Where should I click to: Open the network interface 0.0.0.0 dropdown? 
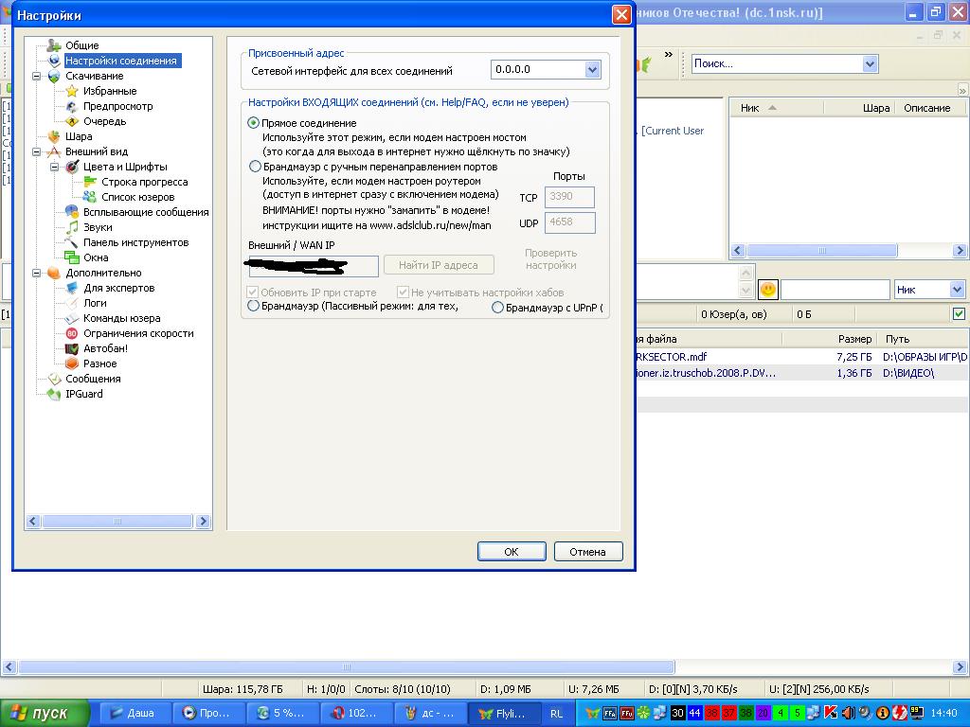(592, 70)
